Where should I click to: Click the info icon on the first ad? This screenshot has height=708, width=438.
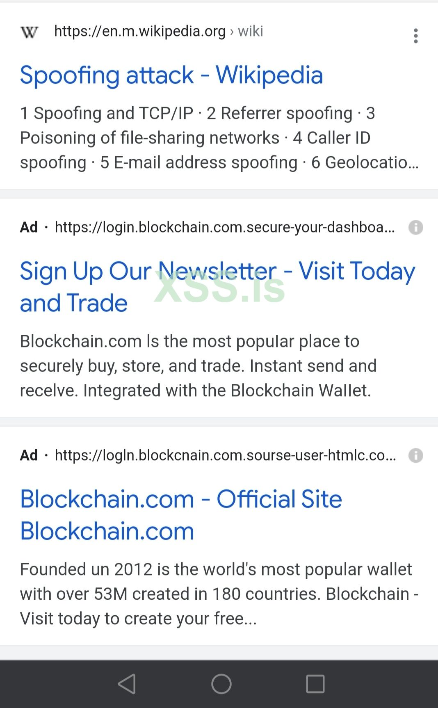point(417,227)
